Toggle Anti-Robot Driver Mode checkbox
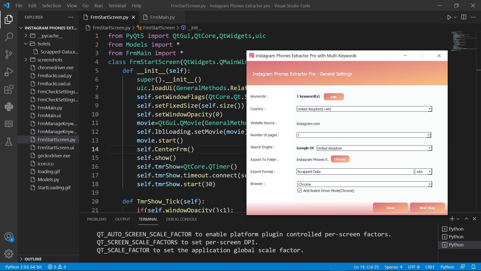 pyautogui.click(x=300, y=191)
